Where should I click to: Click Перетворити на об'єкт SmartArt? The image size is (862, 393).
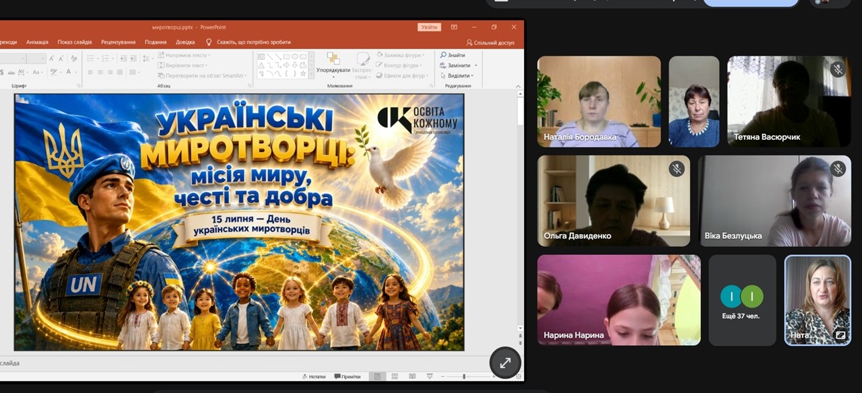point(202,75)
